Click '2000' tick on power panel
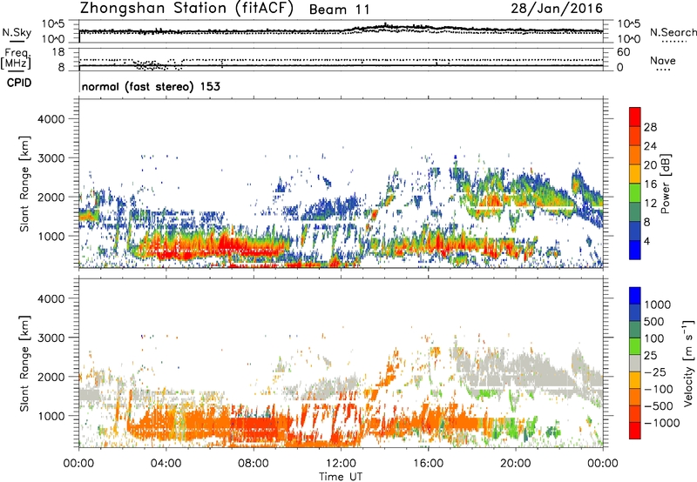697x482 pixels. [51, 197]
